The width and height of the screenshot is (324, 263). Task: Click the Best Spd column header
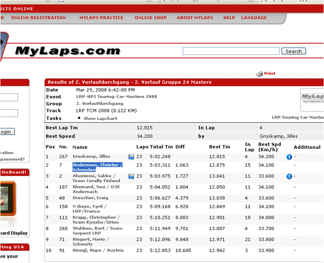(270, 147)
